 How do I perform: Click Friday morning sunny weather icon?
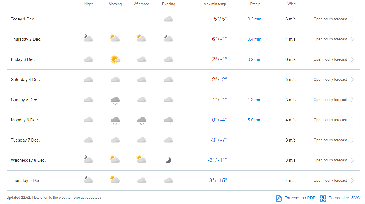pos(115,59)
